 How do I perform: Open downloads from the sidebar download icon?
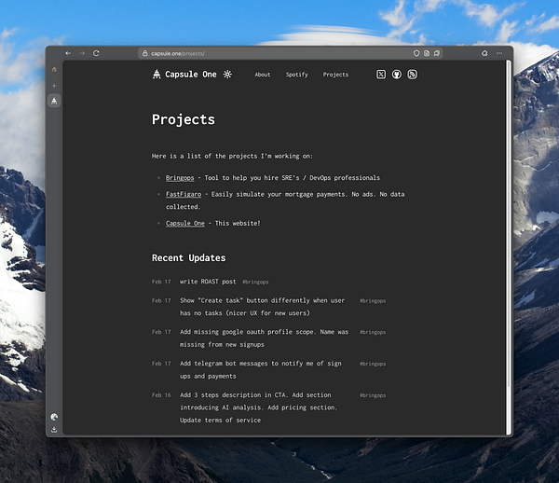point(54,430)
